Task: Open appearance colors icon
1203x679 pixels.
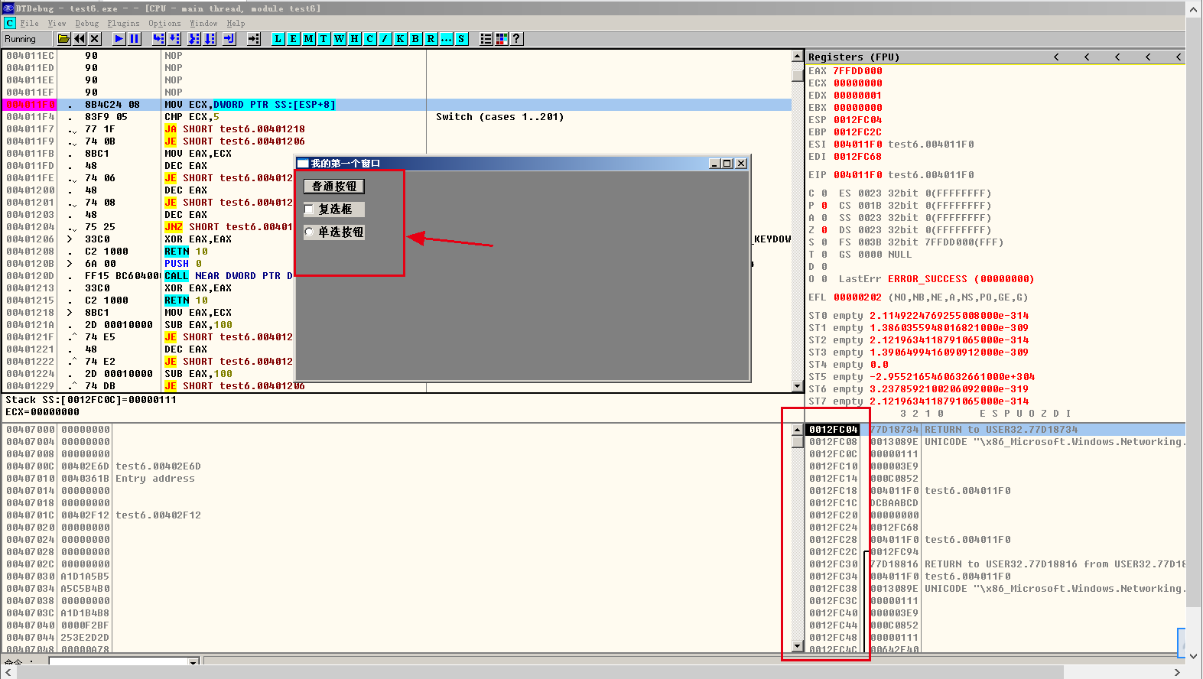Action: click(502, 39)
